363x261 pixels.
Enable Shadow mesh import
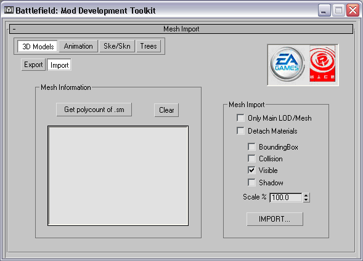[251, 182]
